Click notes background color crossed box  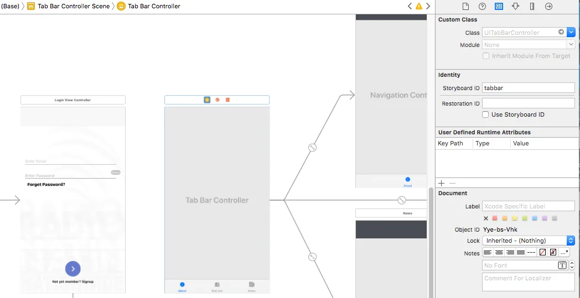pyautogui.click(x=553, y=253)
